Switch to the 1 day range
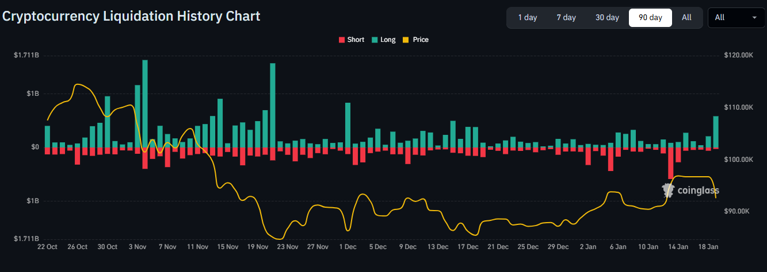Screen dimensions: 767x272 click(x=527, y=17)
